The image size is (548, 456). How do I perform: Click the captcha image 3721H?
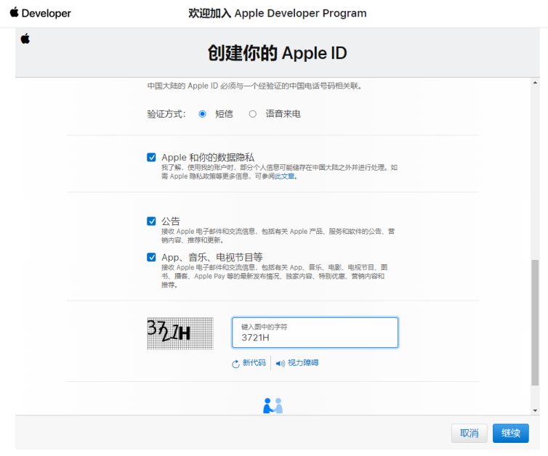(x=180, y=333)
